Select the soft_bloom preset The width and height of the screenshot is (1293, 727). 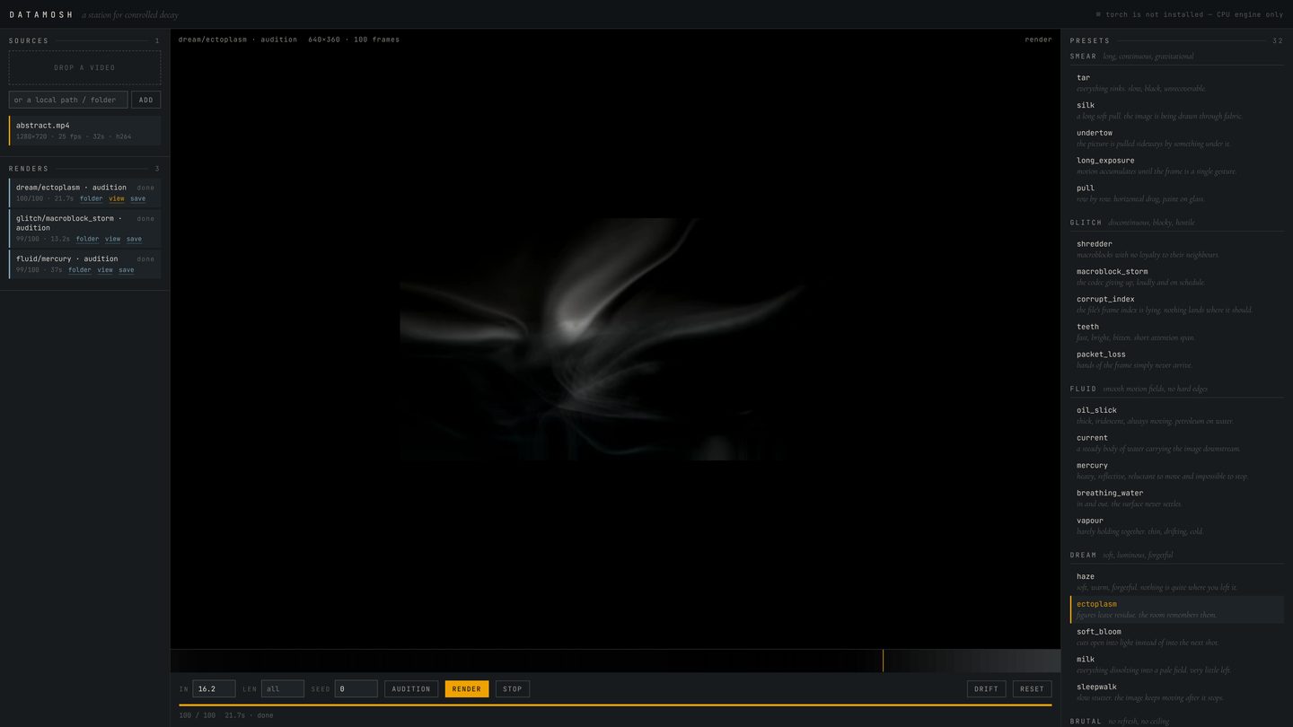[x=1177, y=637]
